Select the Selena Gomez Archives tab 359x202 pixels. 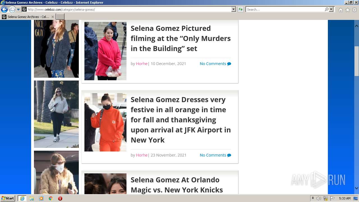[27, 17]
